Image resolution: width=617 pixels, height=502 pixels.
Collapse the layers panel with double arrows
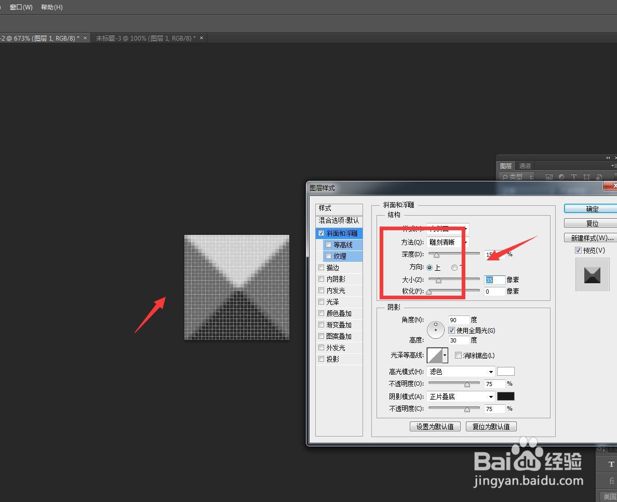(x=607, y=157)
